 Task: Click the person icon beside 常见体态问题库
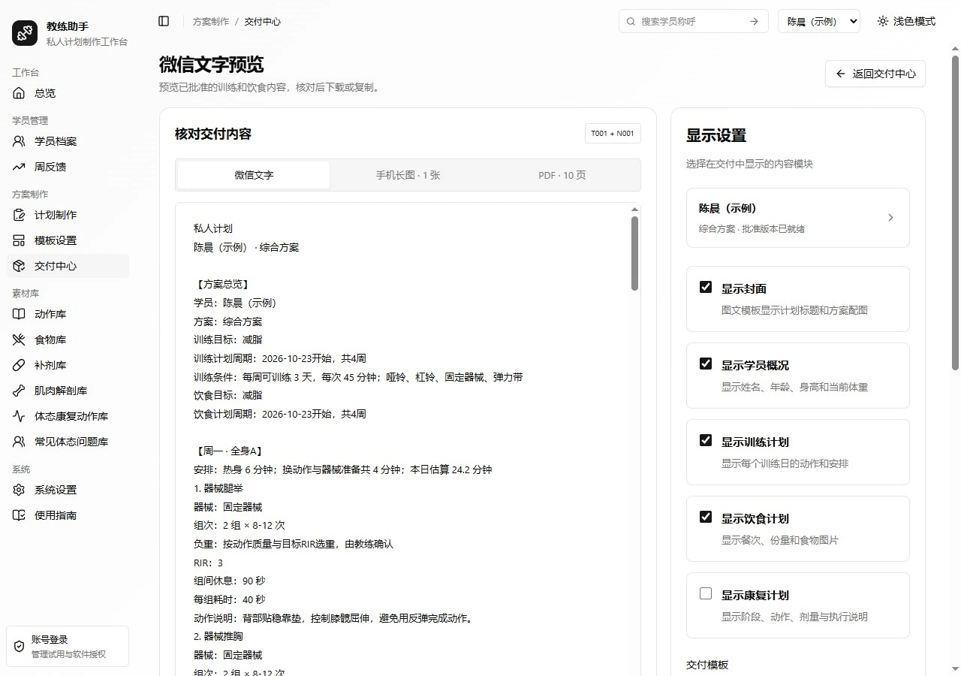tap(20, 442)
